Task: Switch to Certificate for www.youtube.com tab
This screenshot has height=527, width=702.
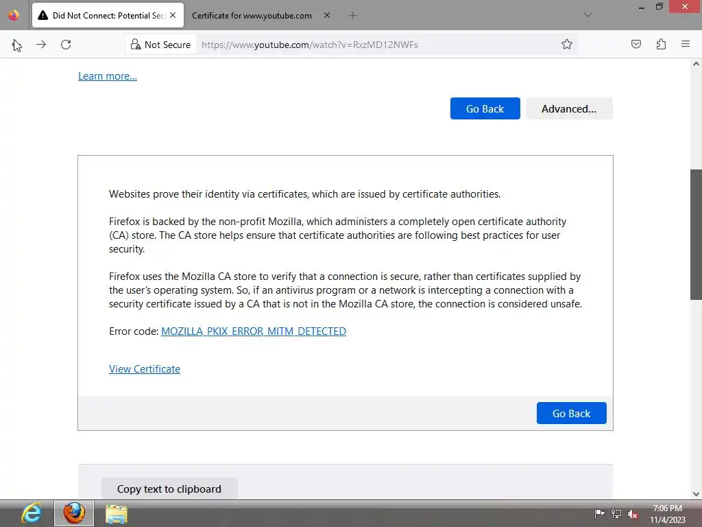Action: pos(252,16)
